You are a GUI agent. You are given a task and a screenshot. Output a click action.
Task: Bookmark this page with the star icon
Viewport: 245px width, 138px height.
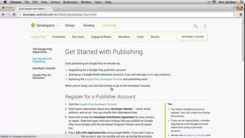pos(235,14)
